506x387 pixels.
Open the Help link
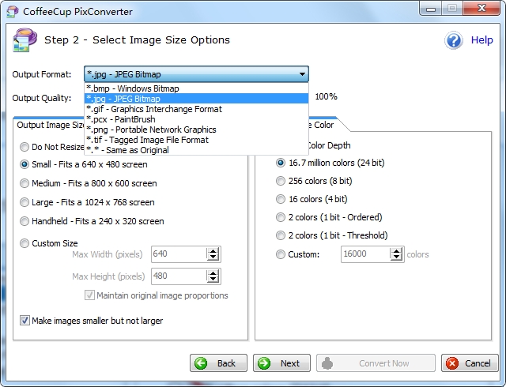[481, 40]
